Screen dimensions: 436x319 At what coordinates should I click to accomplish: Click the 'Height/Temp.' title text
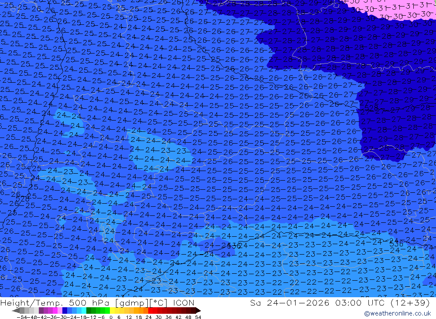[32, 303]
